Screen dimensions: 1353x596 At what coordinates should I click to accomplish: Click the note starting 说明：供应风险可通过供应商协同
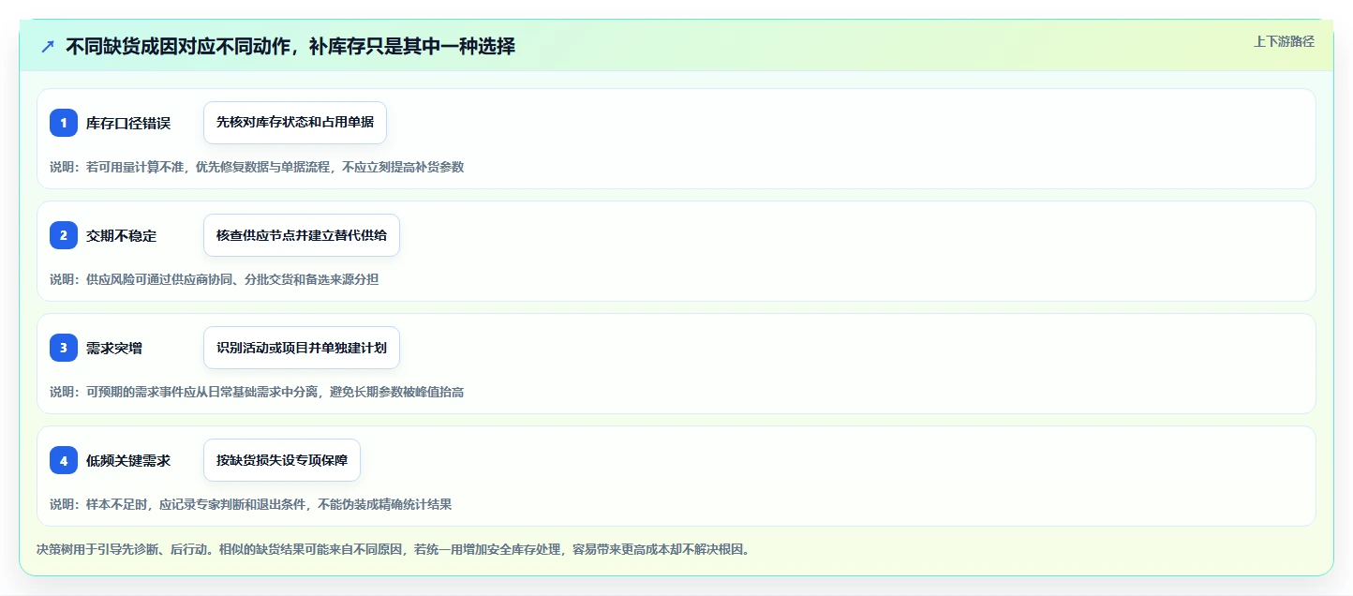(215, 279)
